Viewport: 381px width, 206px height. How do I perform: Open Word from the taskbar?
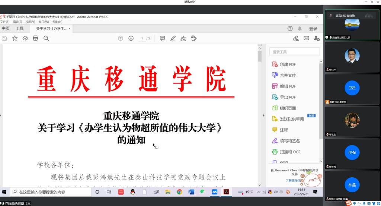click(x=191, y=192)
